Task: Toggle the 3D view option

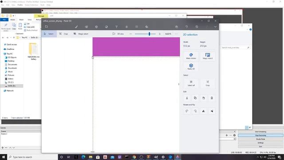Action: pyautogui.click(x=118, y=34)
